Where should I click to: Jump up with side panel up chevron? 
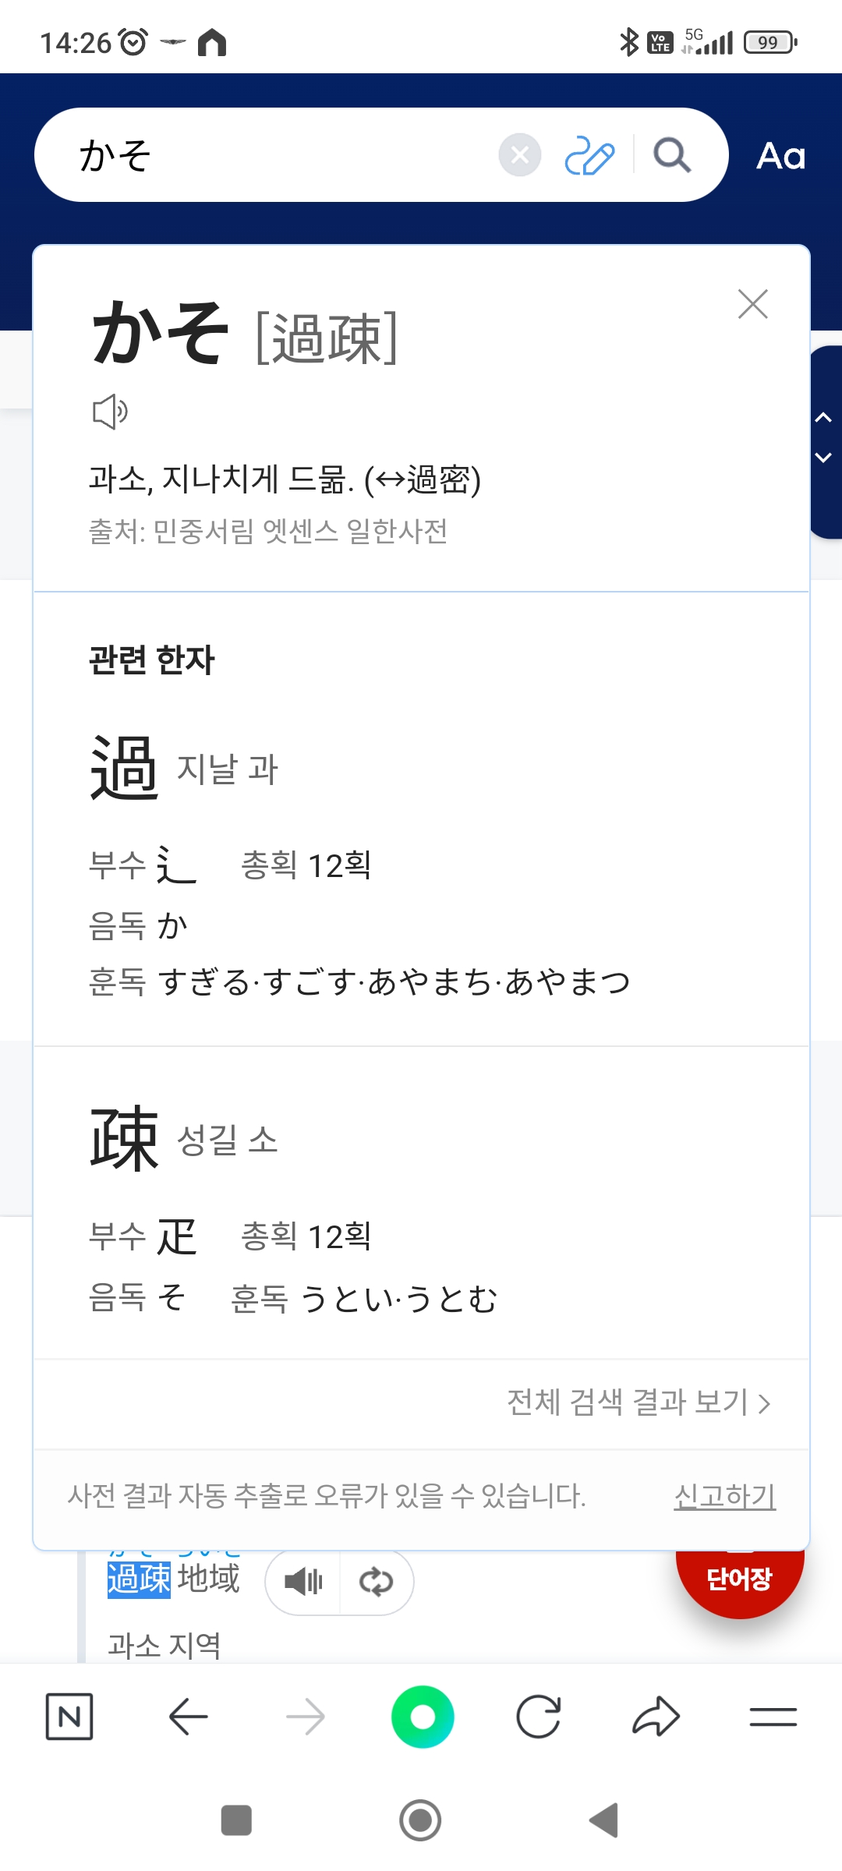coord(823,418)
